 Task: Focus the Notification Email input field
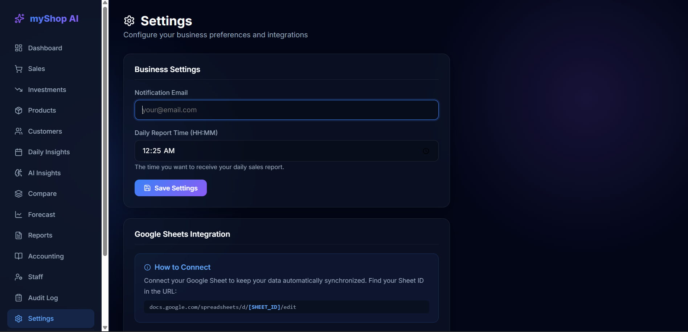[x=287, y=110]
